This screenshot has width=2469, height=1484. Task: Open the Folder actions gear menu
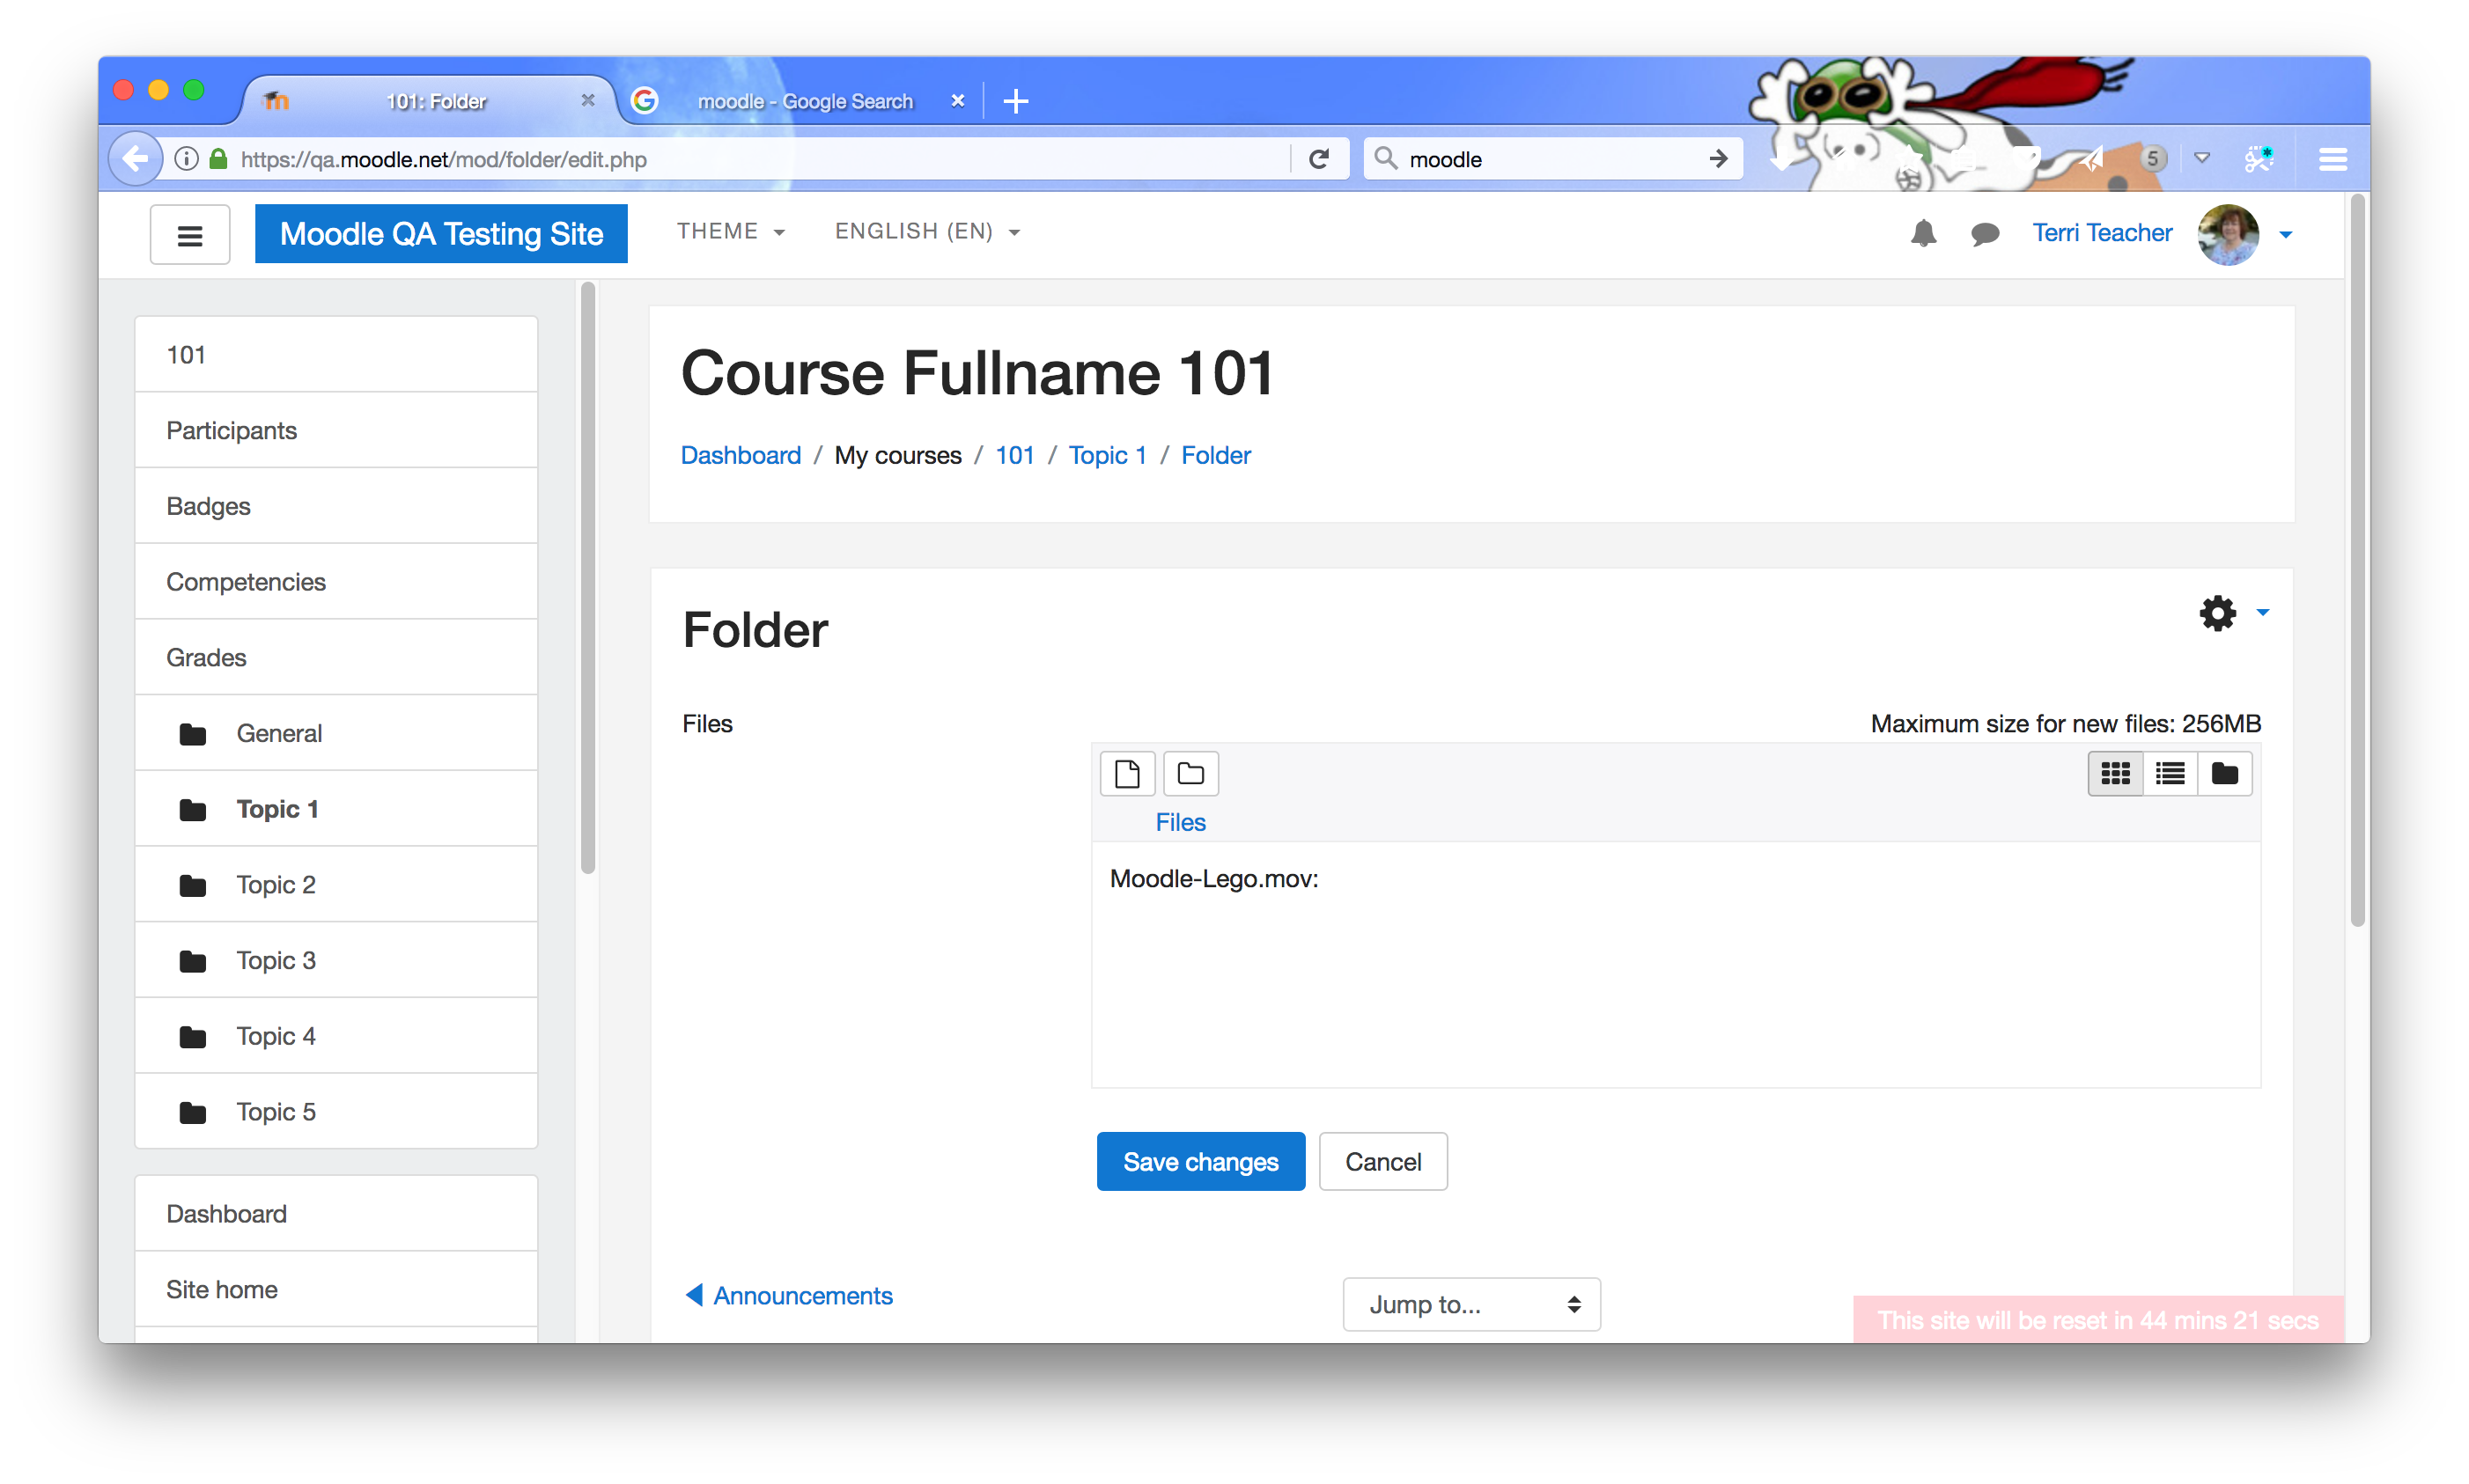tap(2217, 612)
